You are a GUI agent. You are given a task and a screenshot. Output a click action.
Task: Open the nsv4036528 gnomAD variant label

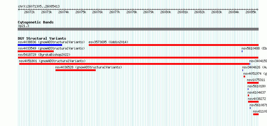(89, 67)
